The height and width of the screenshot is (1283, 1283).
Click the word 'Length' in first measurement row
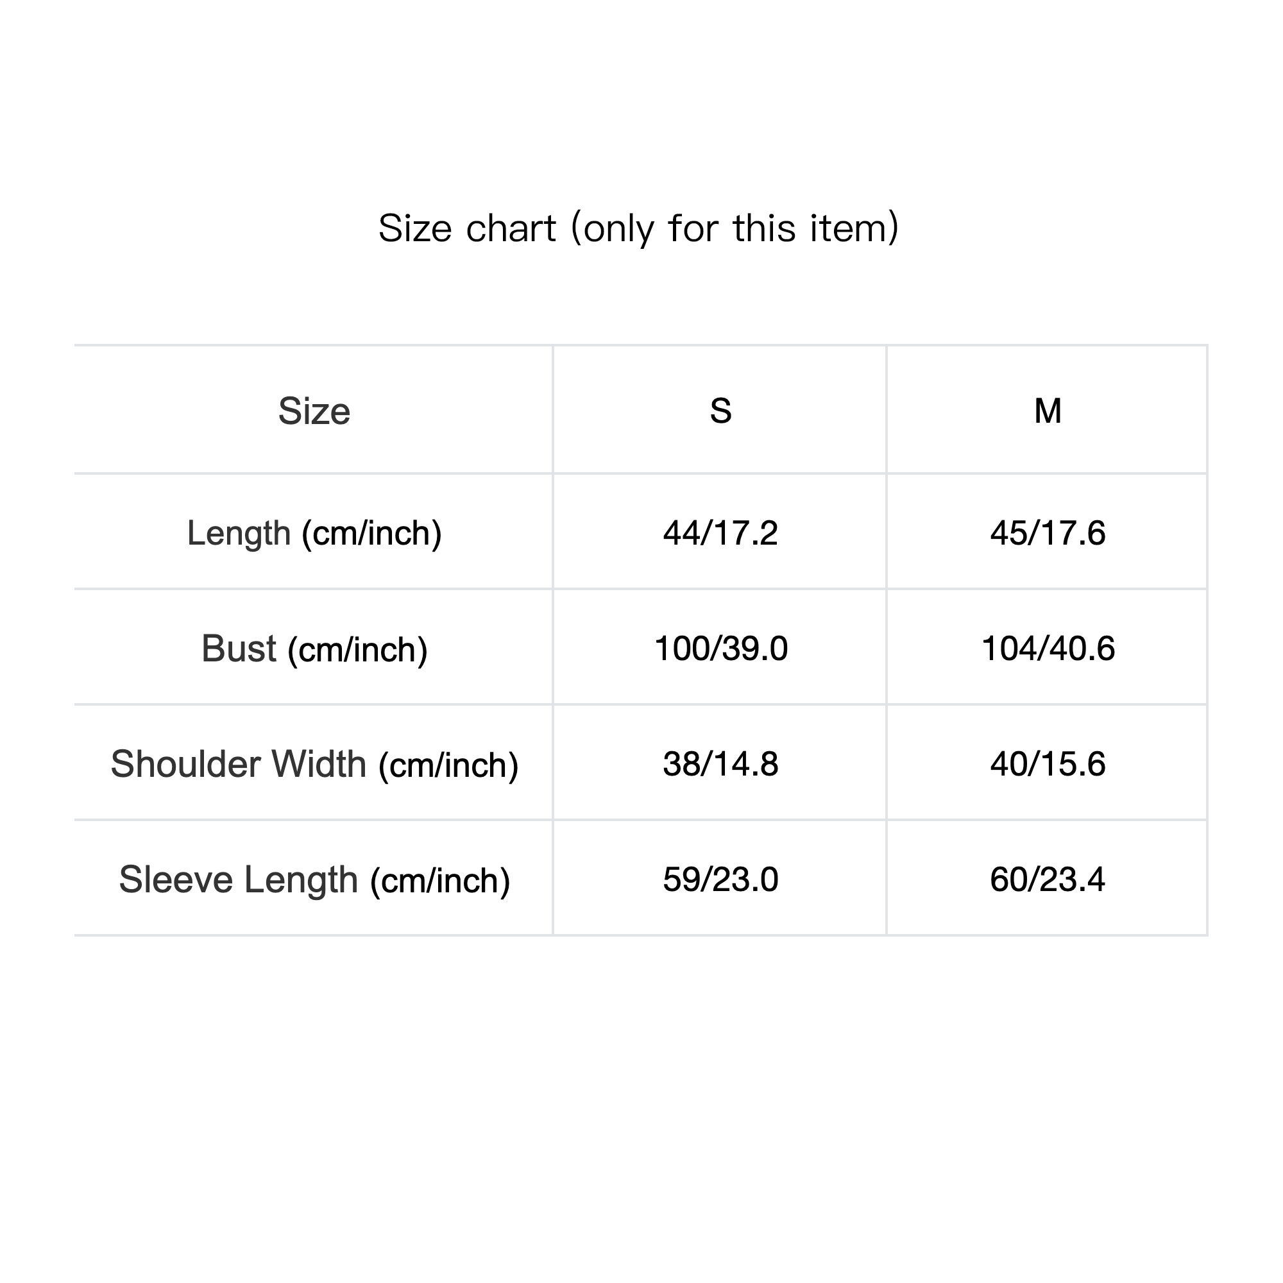239,533
